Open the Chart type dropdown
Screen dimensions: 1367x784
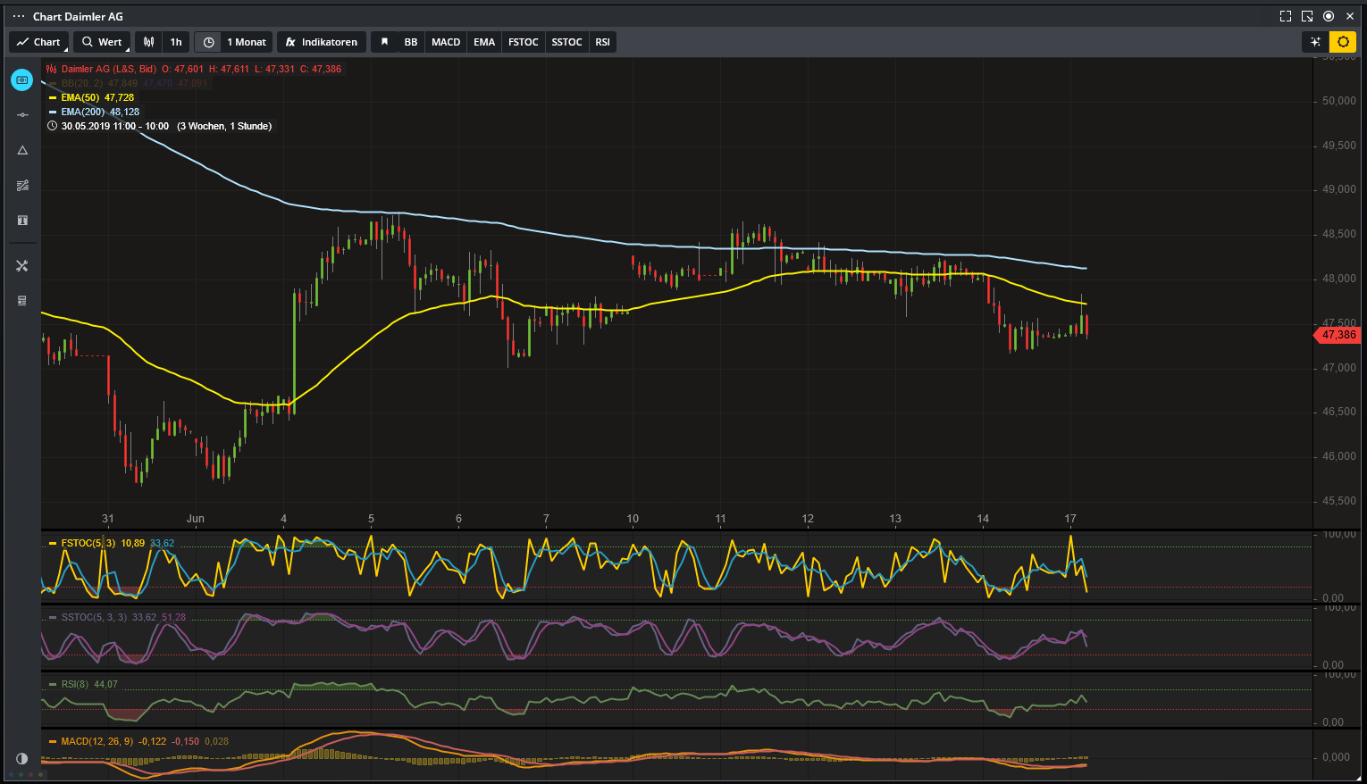point(38,42)
